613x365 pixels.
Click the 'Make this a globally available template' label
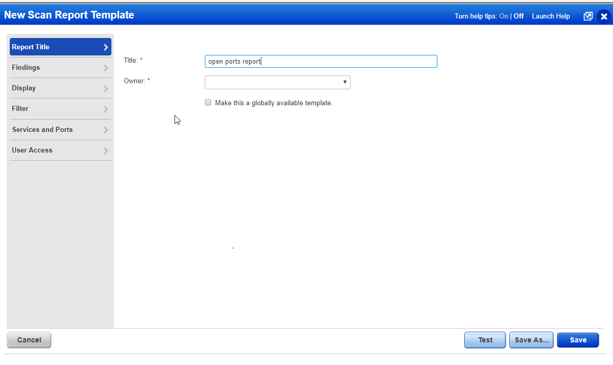coord(274,103)
